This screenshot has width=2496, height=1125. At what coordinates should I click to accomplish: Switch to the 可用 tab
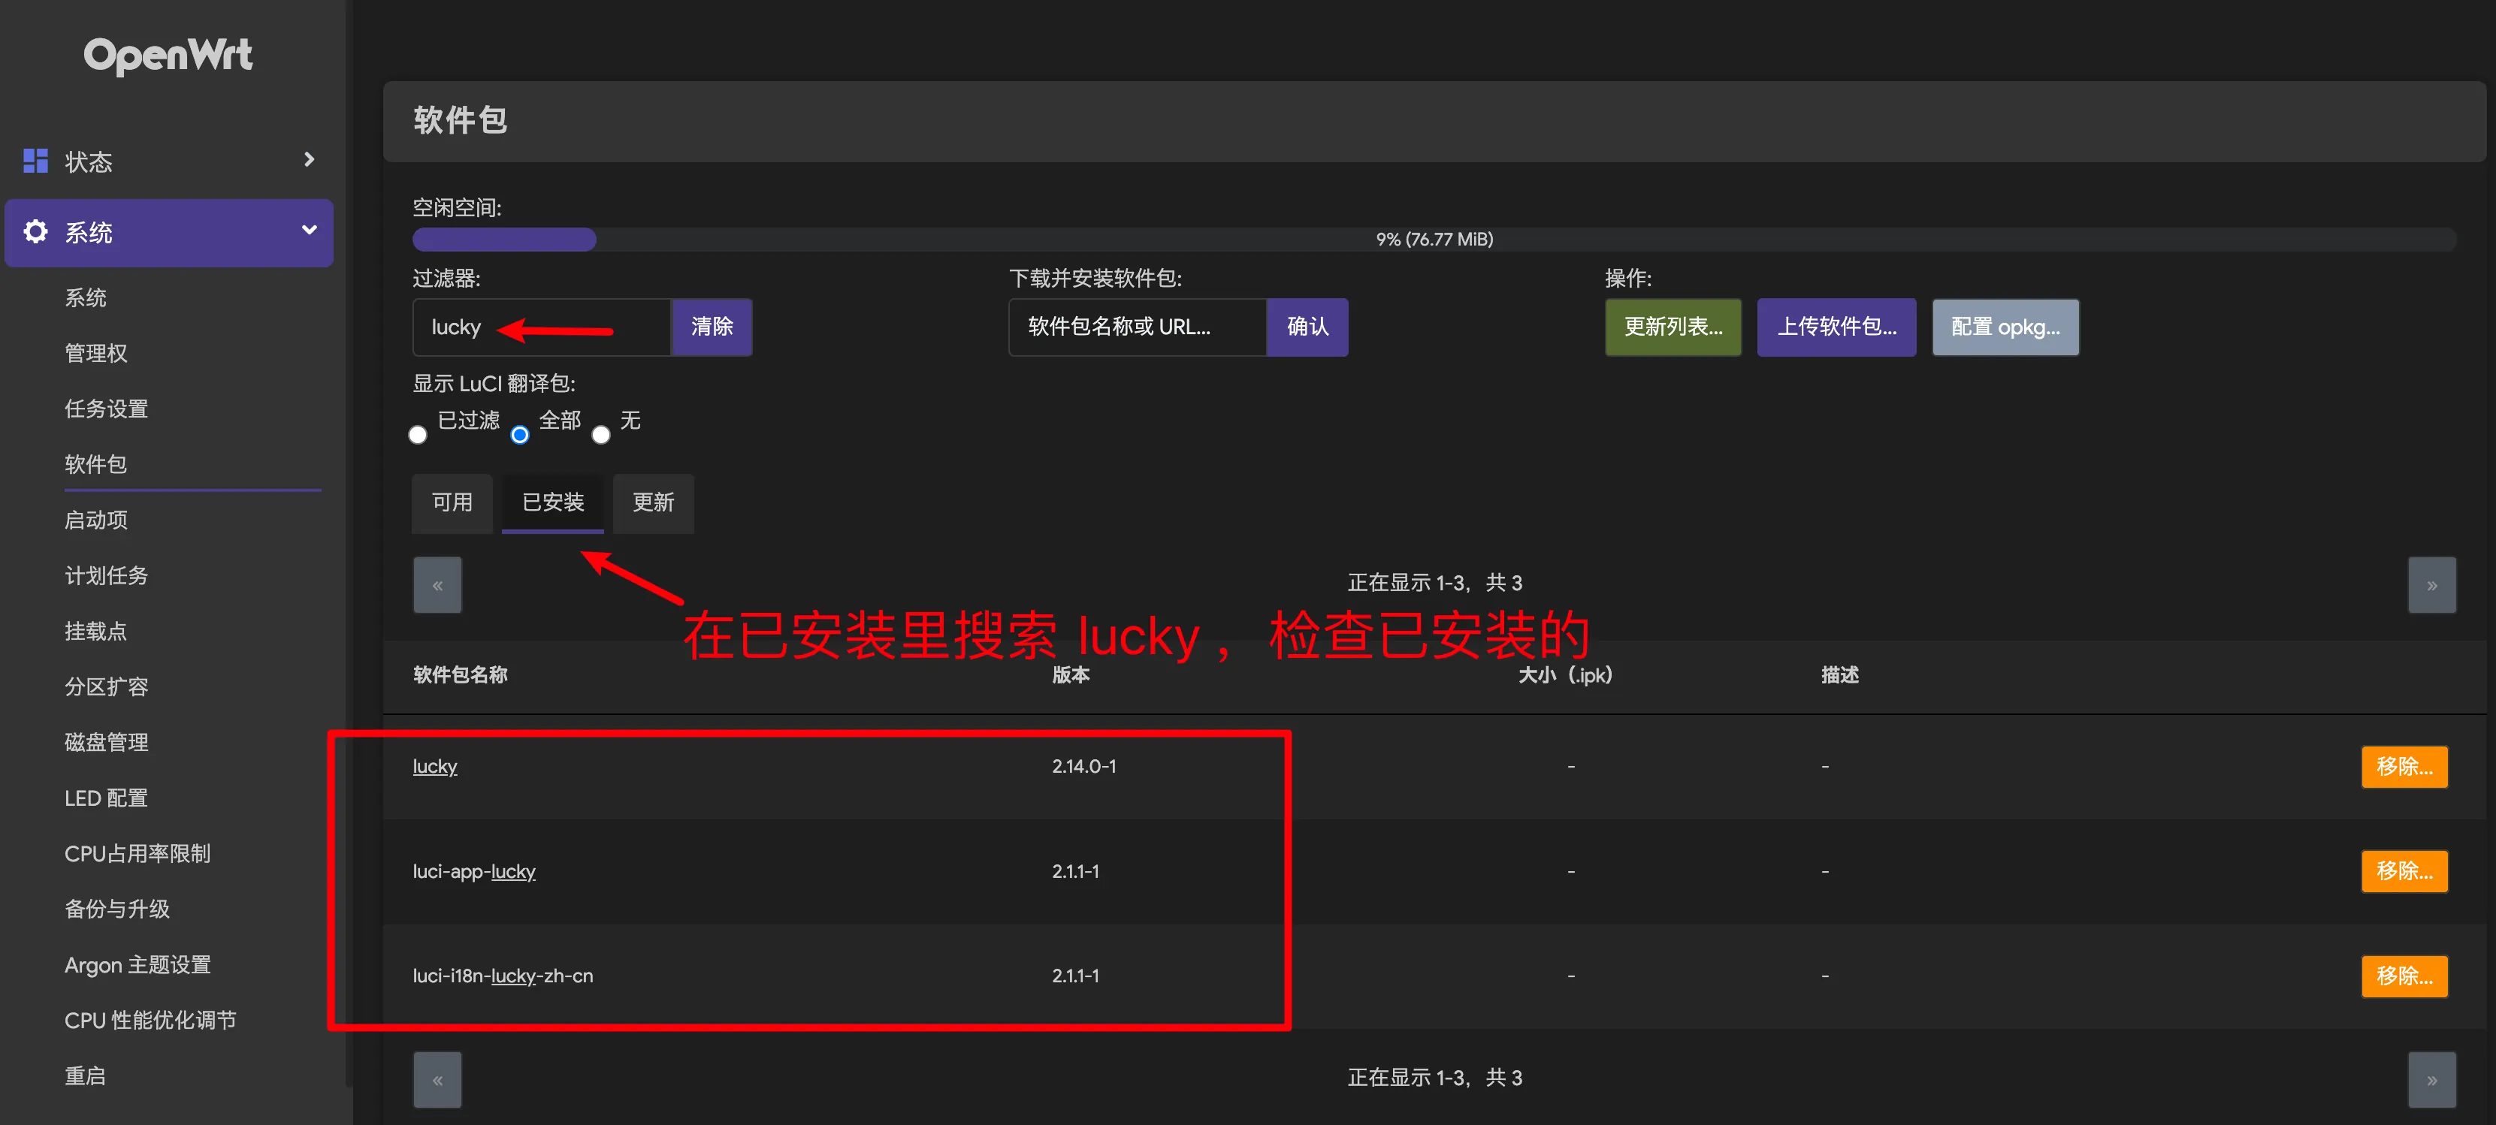pos(452,502)
